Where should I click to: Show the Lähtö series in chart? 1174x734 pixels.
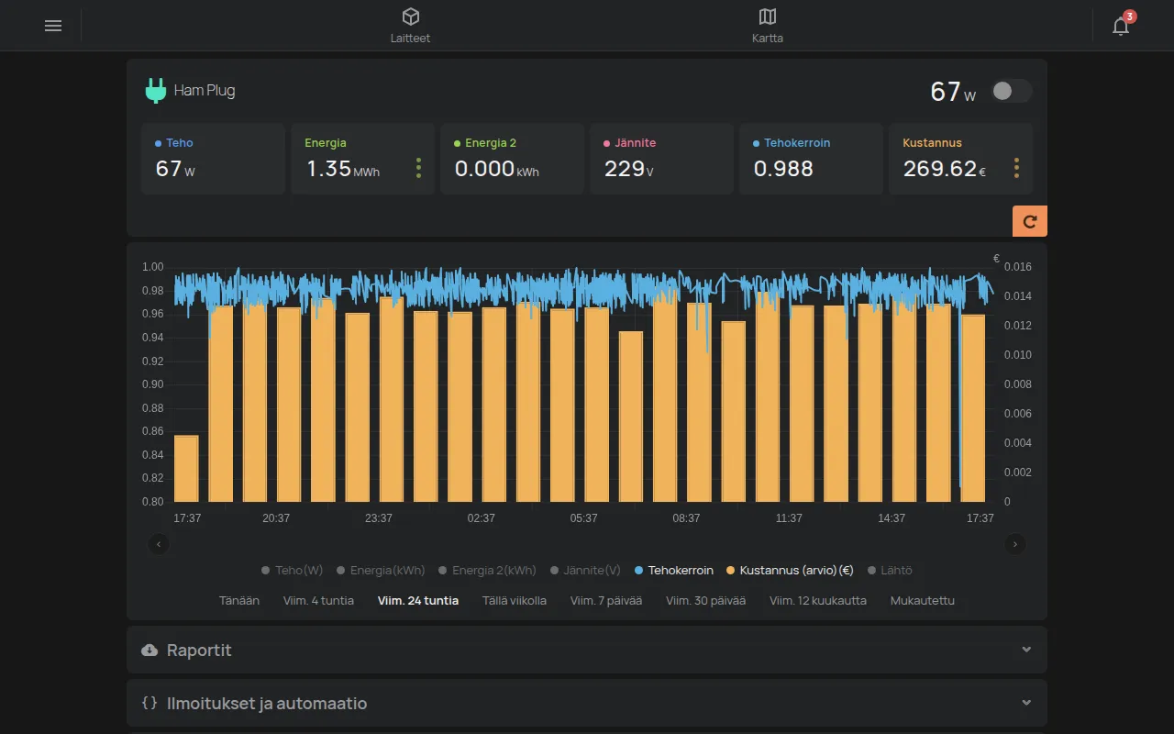890,570
